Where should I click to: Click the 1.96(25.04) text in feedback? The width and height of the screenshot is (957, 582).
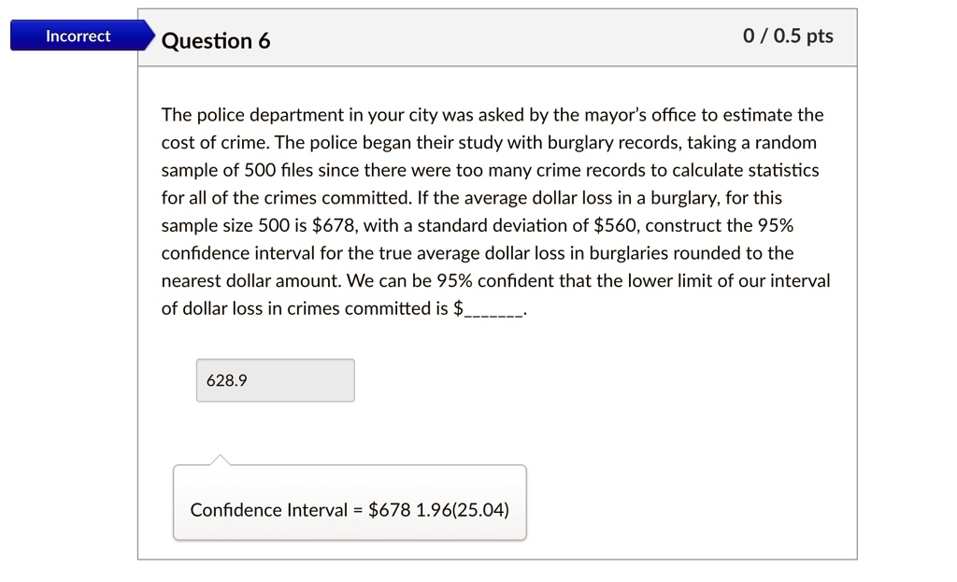click(x=461, y=510)
